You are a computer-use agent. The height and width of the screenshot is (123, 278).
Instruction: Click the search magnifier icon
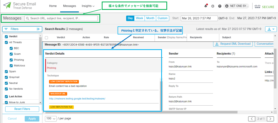coord(28,18)
